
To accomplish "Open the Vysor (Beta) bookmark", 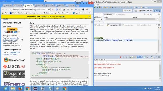I will (x=63, y=13).
